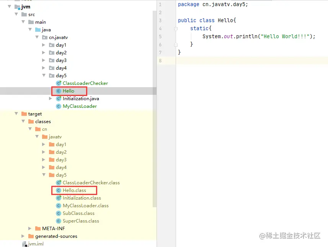Image resolution: width=328 pixels, height=247 pixels.
Task: Click the orange target folder icon
Action: click(x=24, y=114)
